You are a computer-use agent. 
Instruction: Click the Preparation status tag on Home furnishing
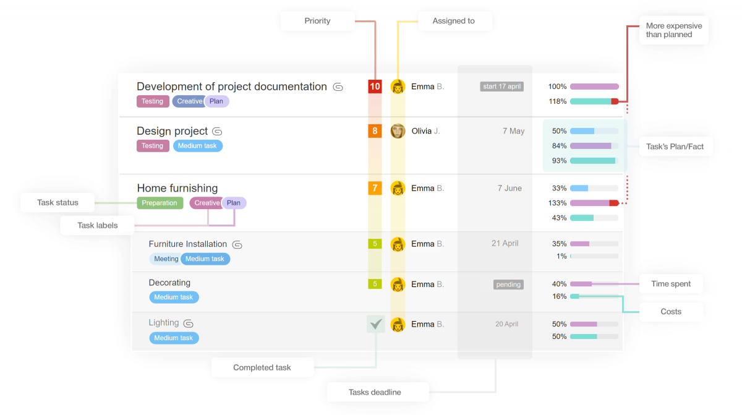pyautogui.click(x=160, y=203)
